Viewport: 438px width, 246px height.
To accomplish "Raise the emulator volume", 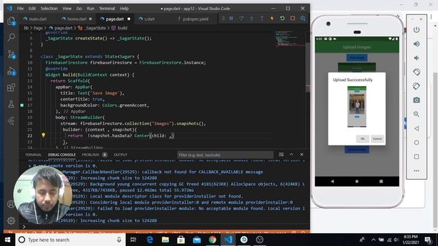I will (417, 44).
